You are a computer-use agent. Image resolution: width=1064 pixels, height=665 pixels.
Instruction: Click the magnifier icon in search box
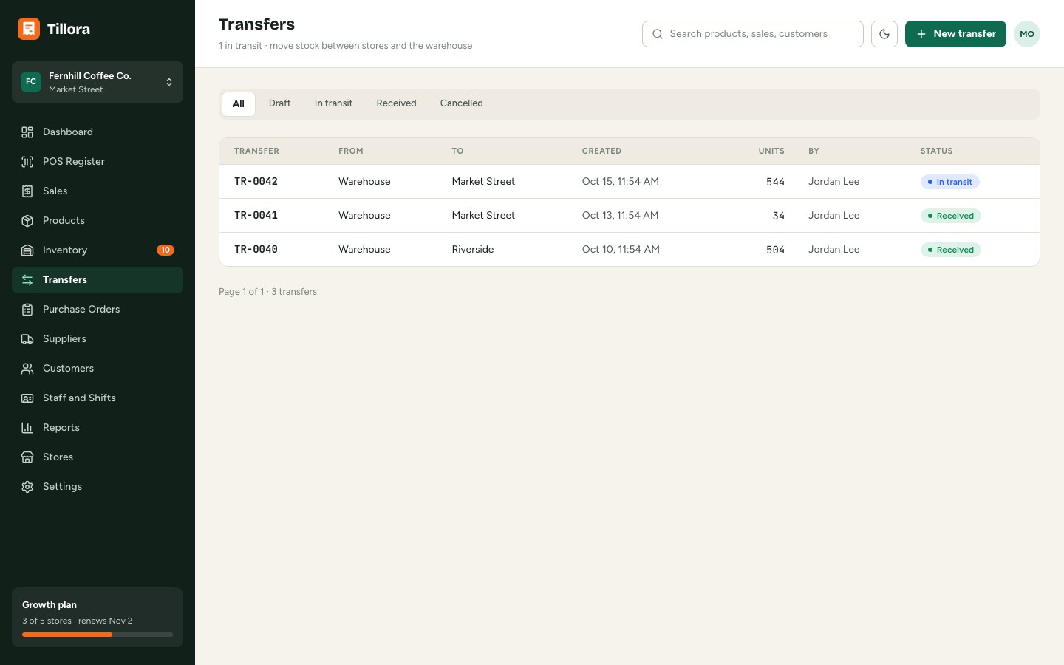[x=658, y=34]
